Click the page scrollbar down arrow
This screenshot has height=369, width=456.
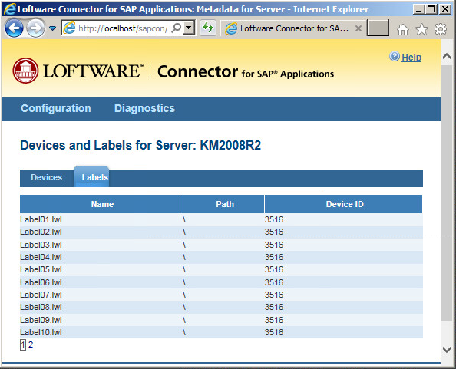click(447, 349)
